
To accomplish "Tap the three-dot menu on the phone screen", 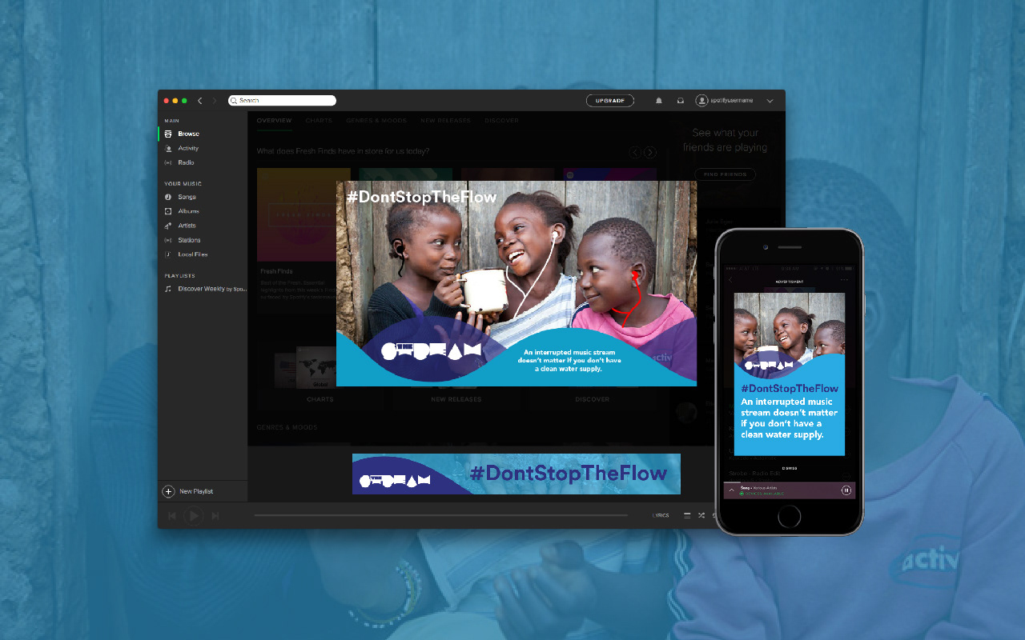I will coord(844,281).
